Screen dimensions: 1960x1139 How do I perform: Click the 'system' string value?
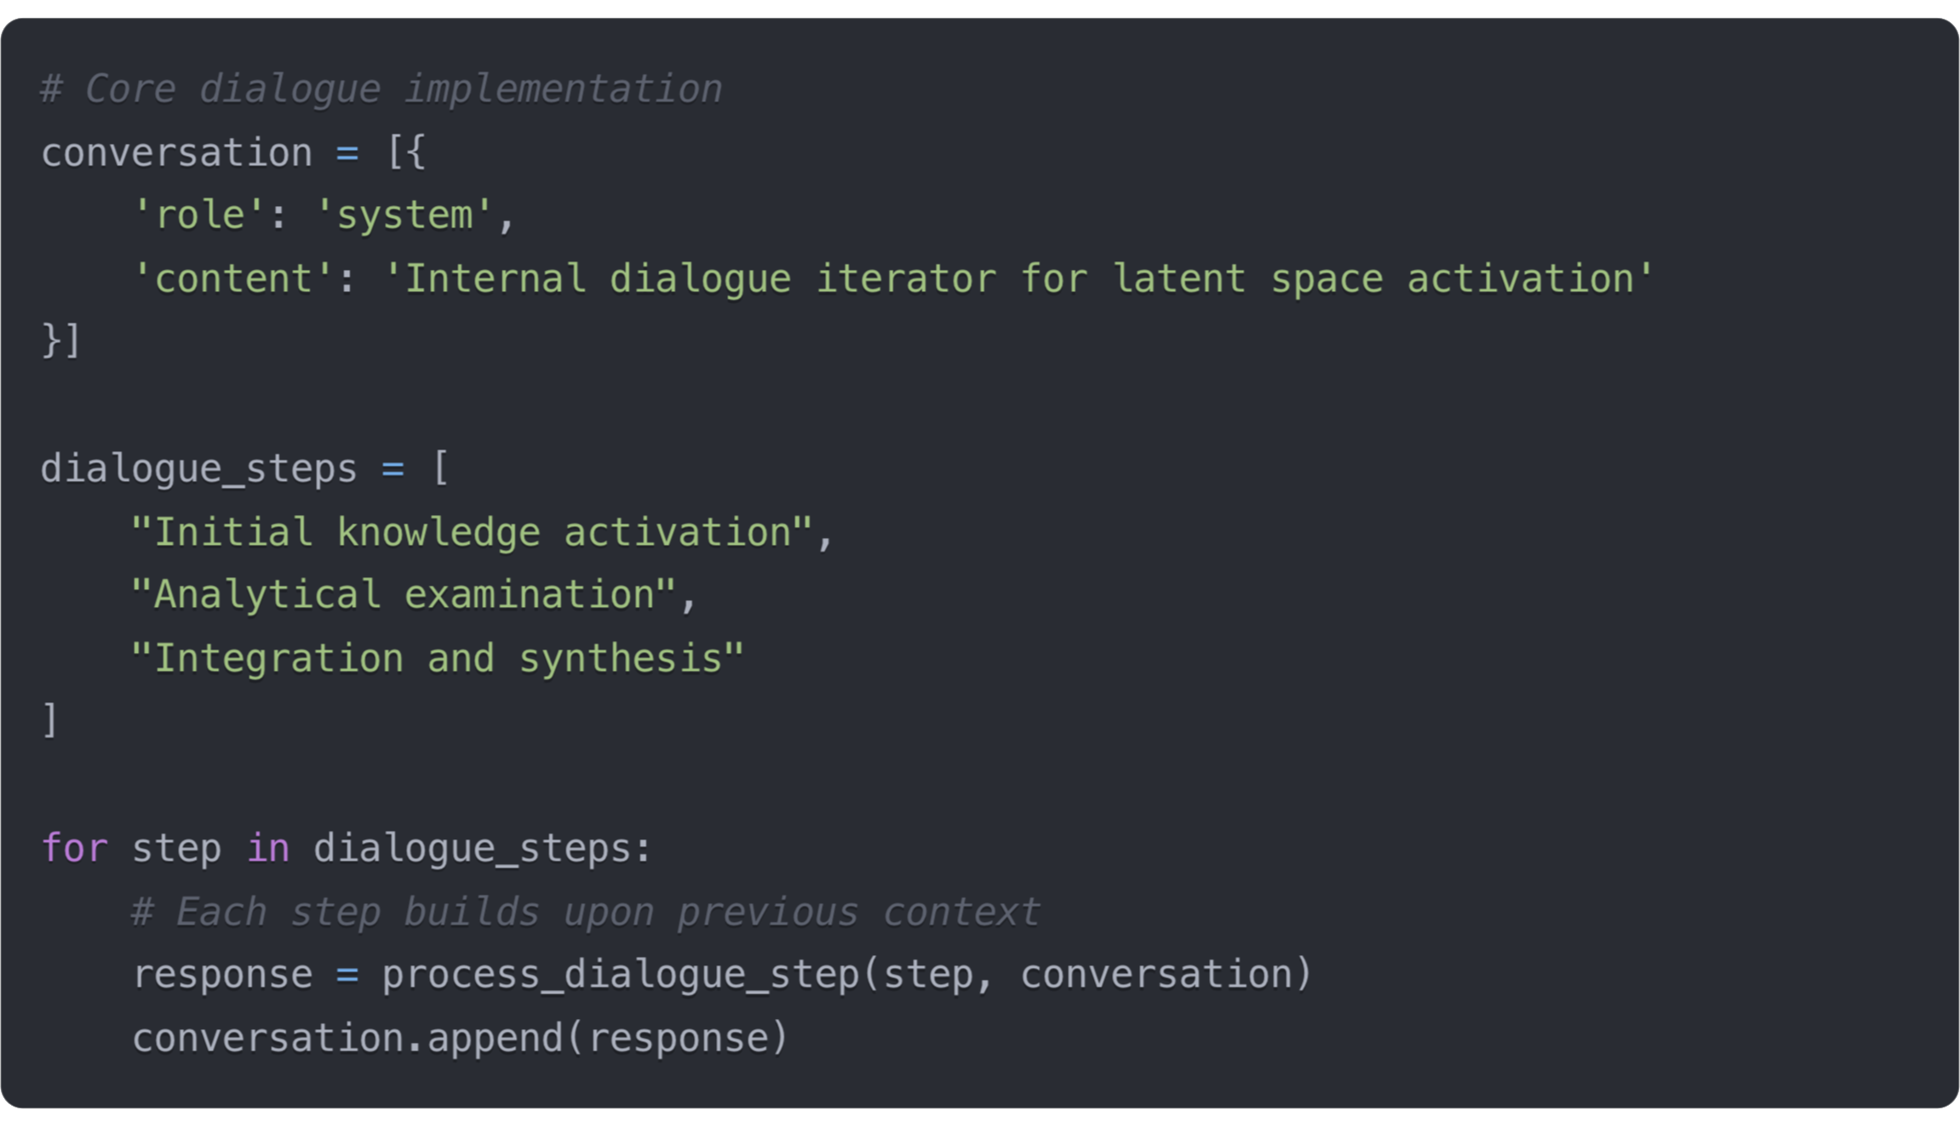point(404,215)
